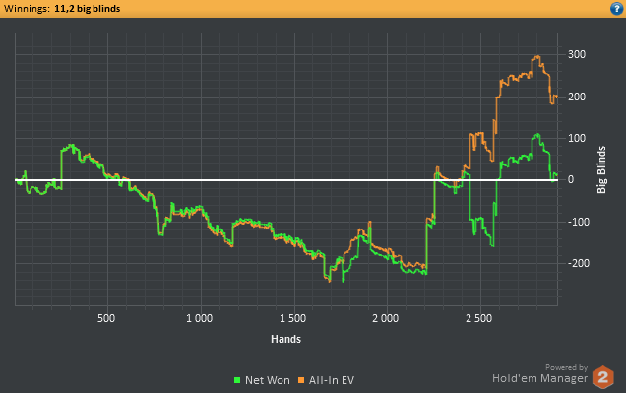This screenshot has width=626, height=393.
Task: Click the Hold'em Manager 2 logo
Action: [x=602, y=377]
